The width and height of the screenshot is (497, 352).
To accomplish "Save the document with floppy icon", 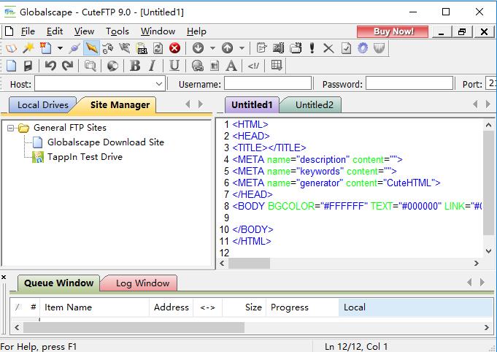I will pos(28,66).
